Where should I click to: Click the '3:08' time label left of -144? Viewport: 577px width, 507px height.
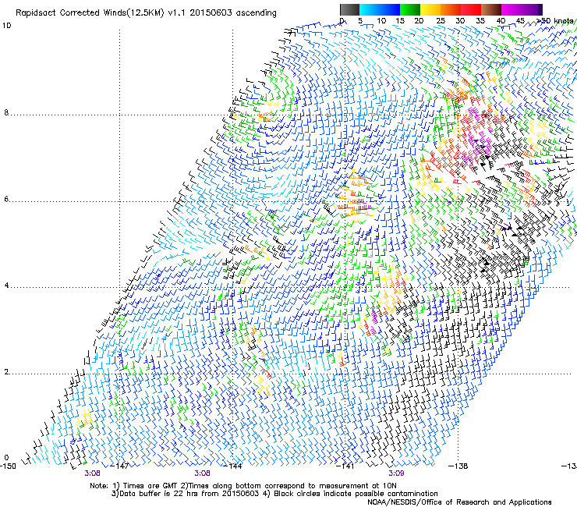coord(203,473)
